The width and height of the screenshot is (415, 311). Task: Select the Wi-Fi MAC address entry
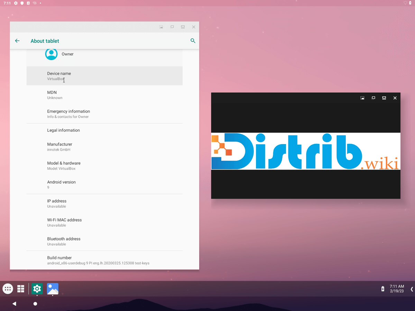pyautogui.click(x=104, y=223)
